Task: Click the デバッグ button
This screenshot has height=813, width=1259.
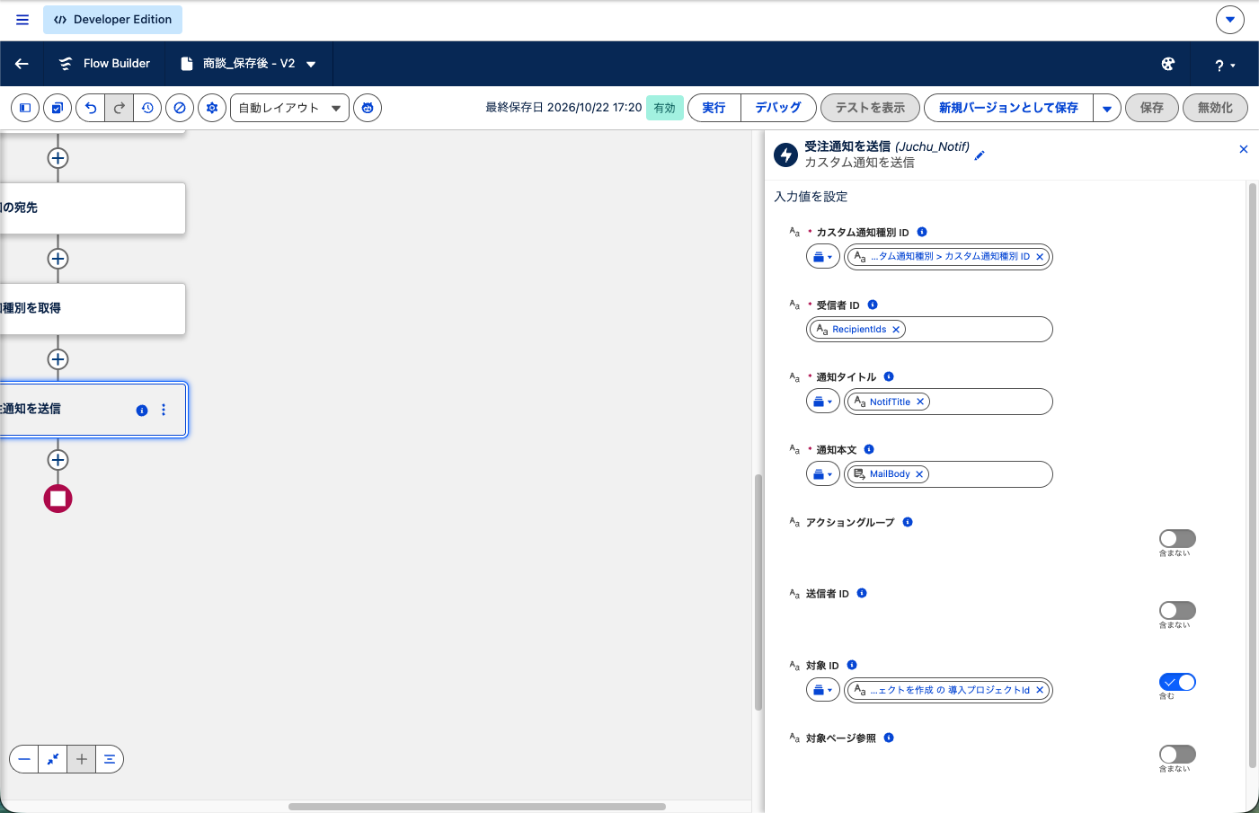Action: pyautogui.click(x=778, y=108)
